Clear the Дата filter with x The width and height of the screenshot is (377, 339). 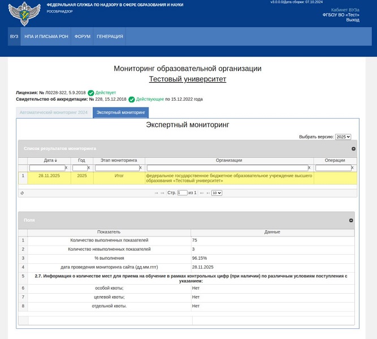(x=66, y=168)
